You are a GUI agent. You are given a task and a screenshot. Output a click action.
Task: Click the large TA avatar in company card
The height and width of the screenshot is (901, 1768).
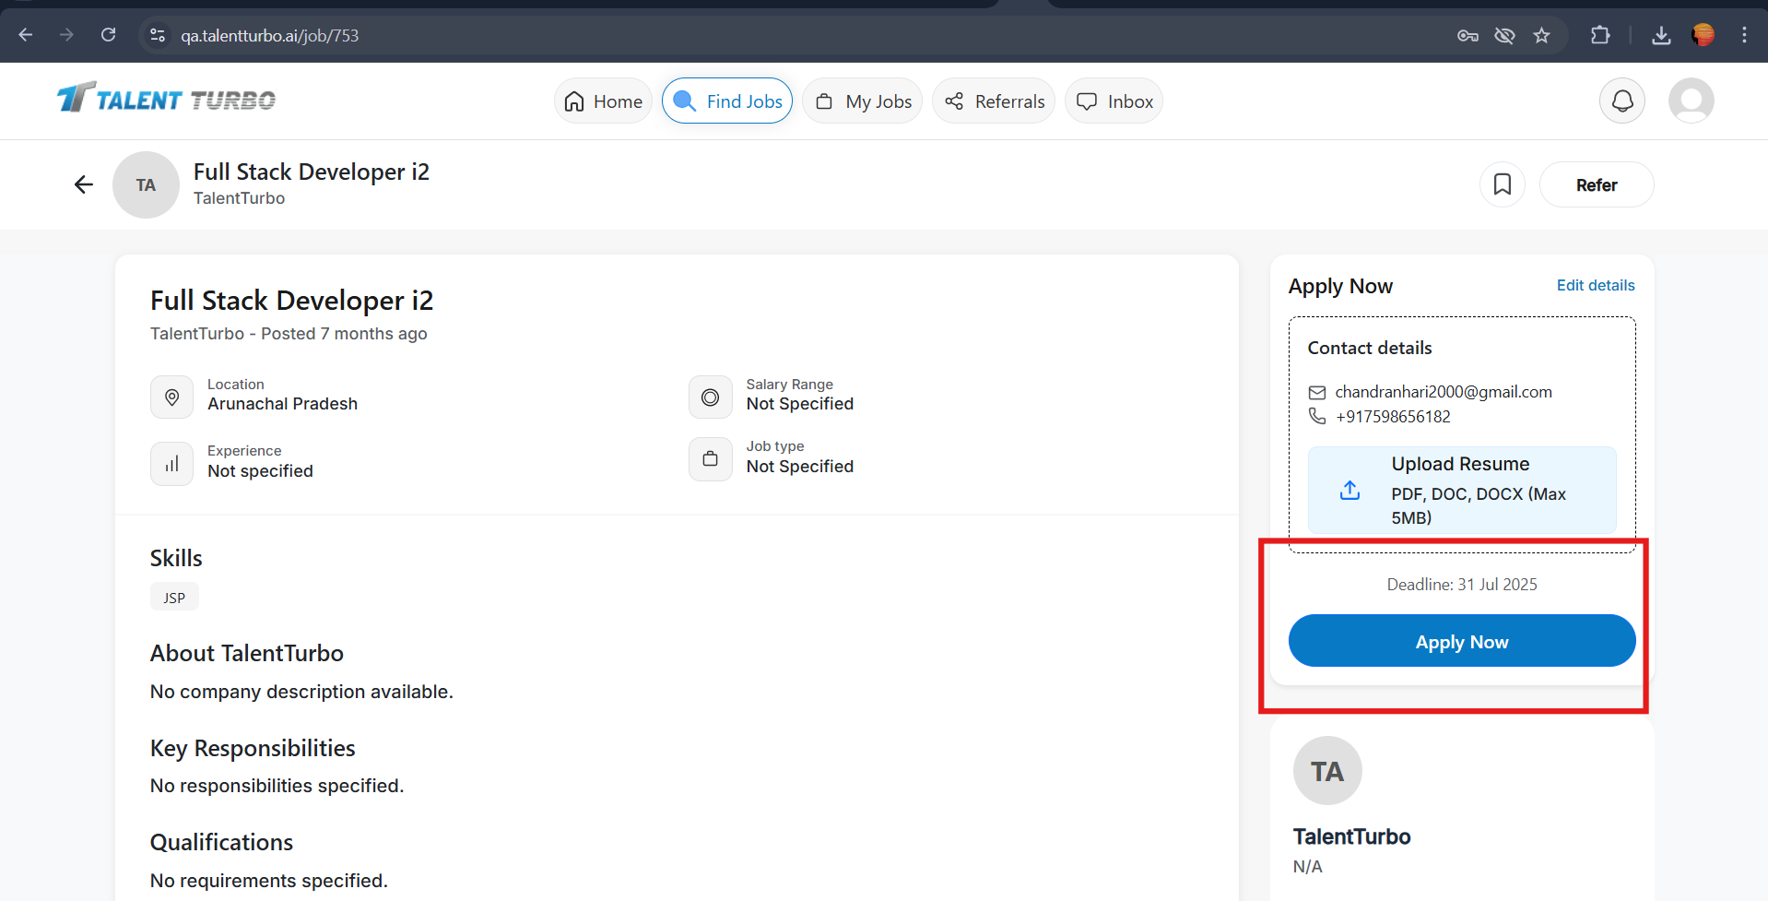[1327, 770]
